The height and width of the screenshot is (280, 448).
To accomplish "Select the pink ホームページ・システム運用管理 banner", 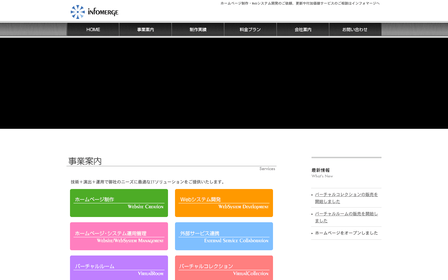I will 119,236.
